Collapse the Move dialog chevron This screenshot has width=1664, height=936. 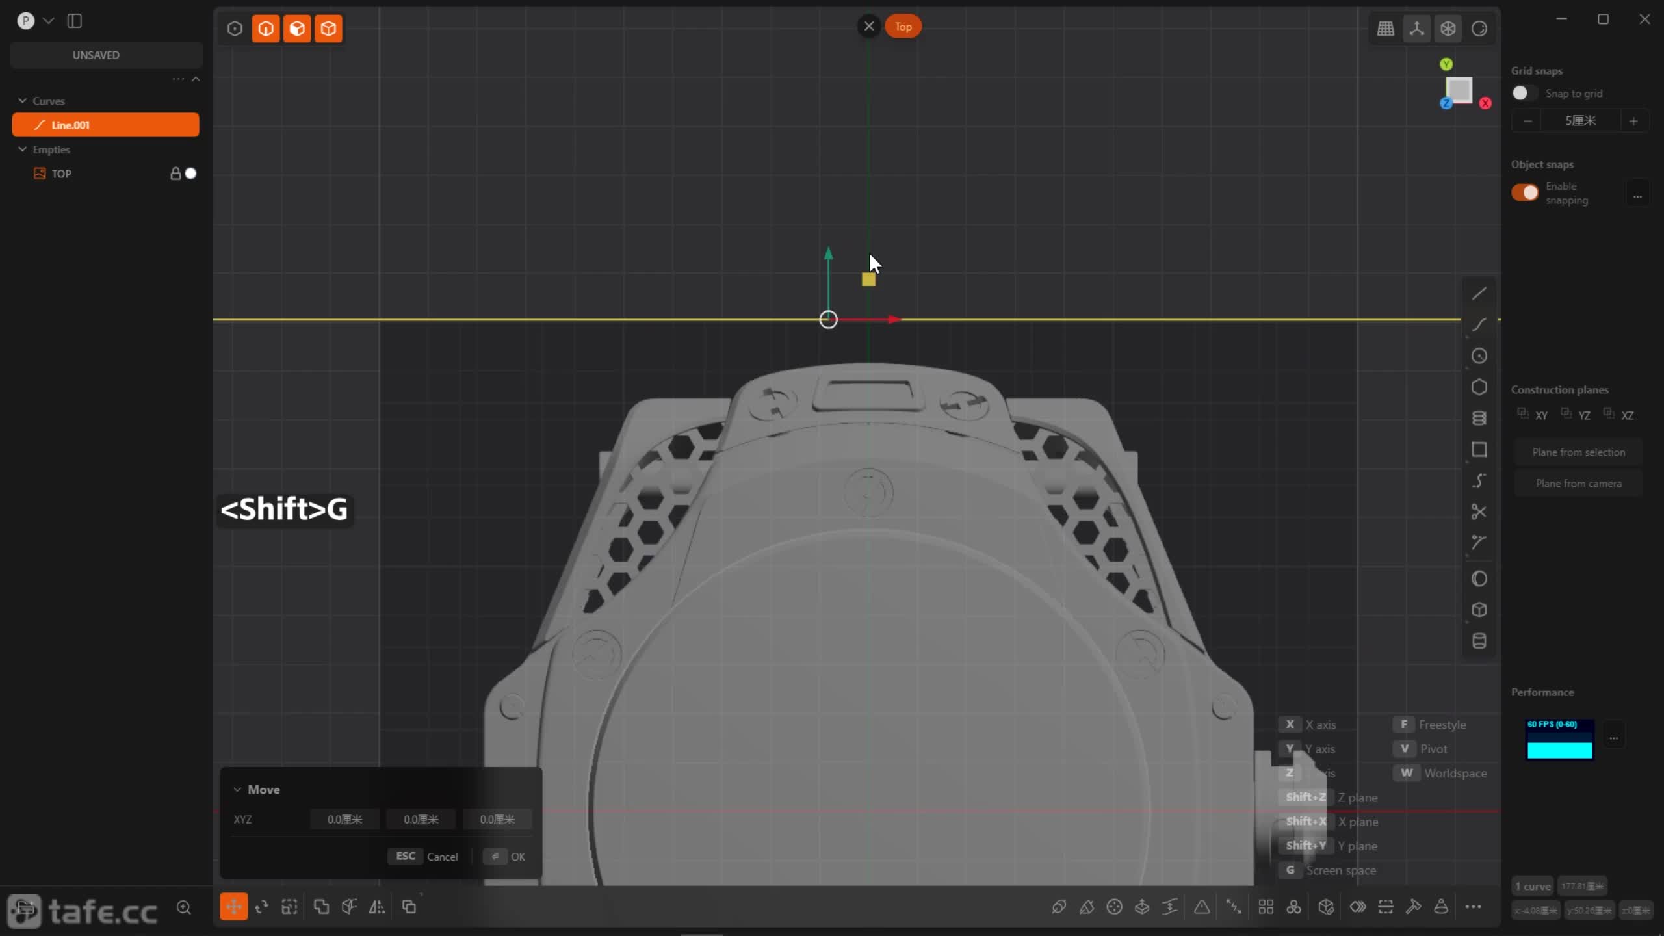(x=237, y=790)
